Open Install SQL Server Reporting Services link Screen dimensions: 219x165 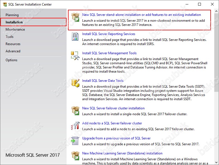[x=108, y=34]
